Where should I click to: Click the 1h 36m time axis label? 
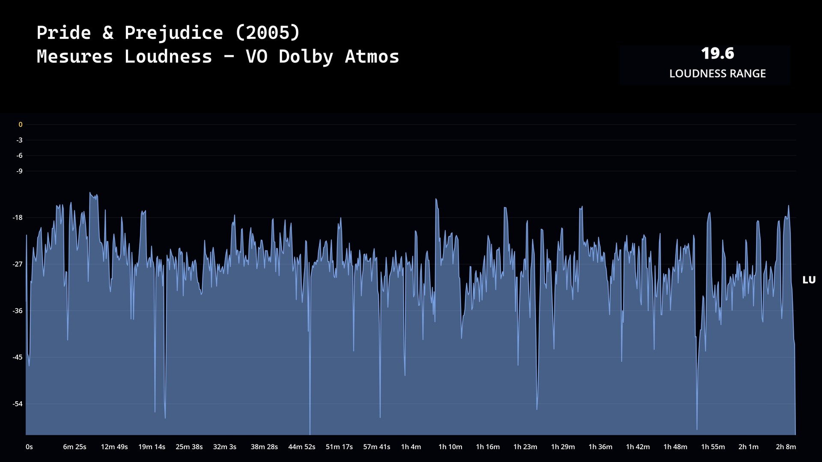(x=600, y=447)
